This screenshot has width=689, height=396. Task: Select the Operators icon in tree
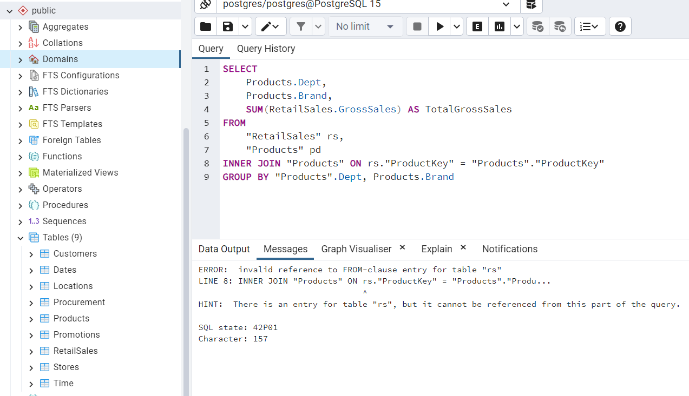pos(34,189)
